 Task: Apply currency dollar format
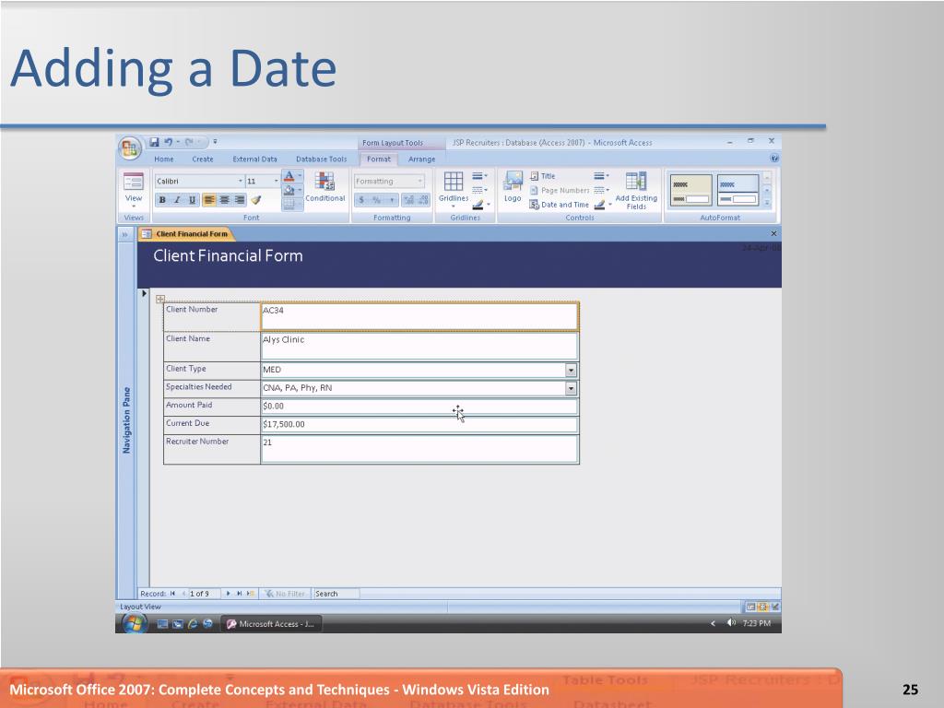361,200
